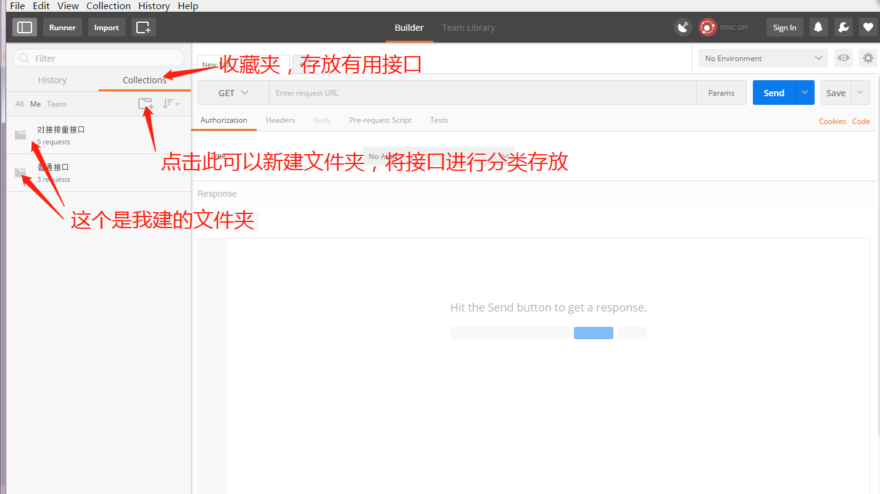Click the search icon in Filter box
880x494 pixels.
point(25,58)
